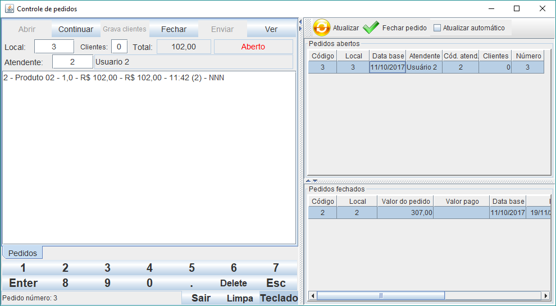Viewport: 556px width, 306px height.
Task: Collapse Pedidos abertos using the horizontal splitter up arrow
Action: pos(308,181)
